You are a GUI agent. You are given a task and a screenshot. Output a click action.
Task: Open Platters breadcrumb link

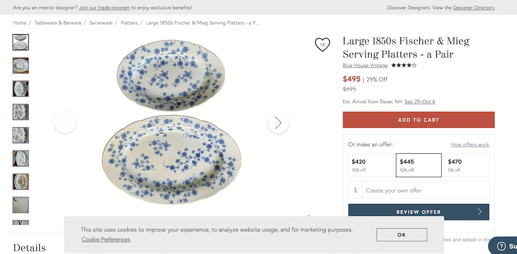click(x=129, y=23)
